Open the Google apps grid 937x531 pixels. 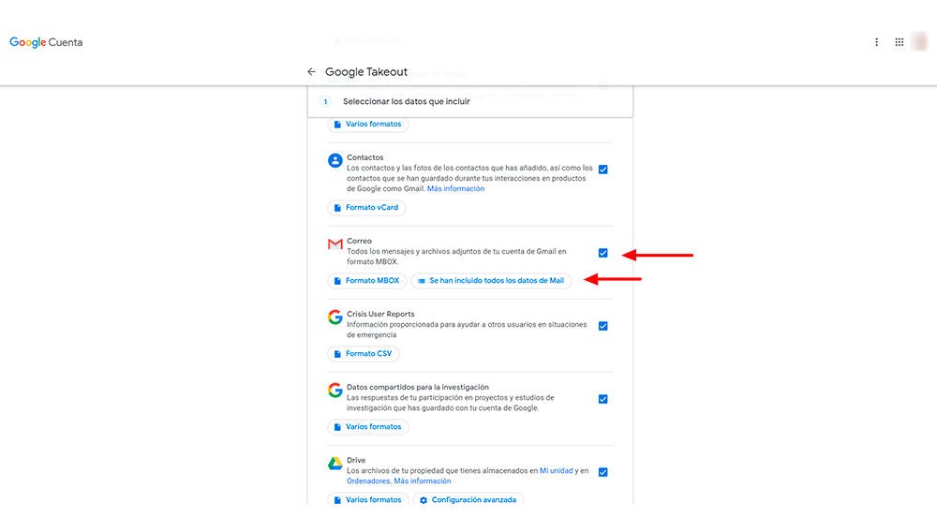tap(899, 42)
